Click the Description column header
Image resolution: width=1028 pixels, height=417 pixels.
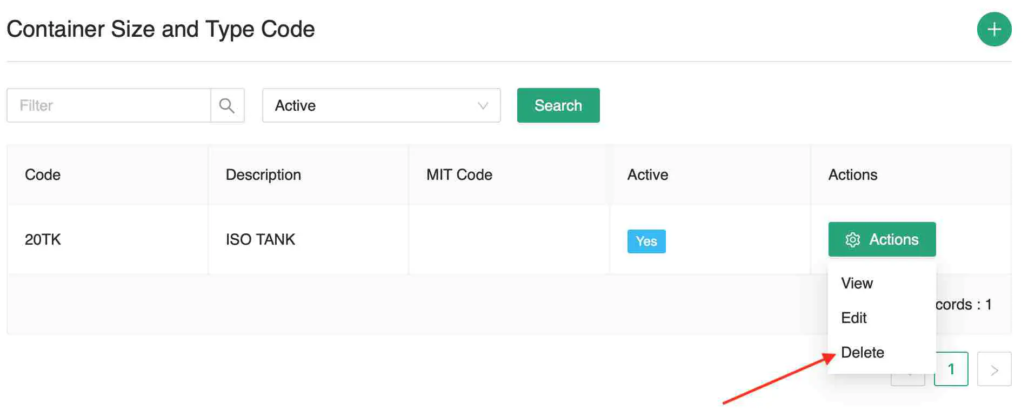pos(309,174)
